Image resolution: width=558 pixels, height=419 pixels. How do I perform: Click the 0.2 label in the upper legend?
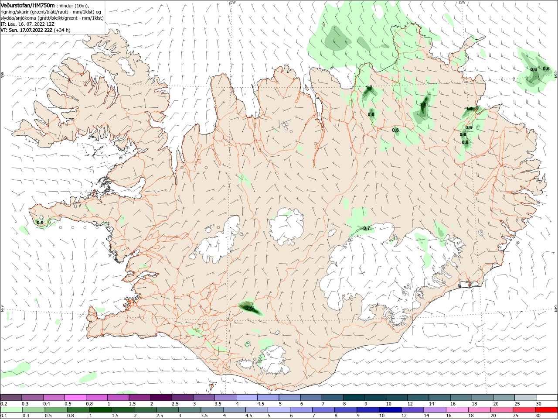[3, 404]
